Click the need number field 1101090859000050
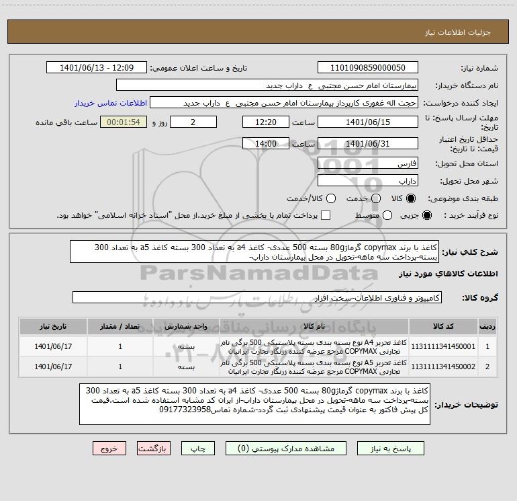 (x=368, y=68)
